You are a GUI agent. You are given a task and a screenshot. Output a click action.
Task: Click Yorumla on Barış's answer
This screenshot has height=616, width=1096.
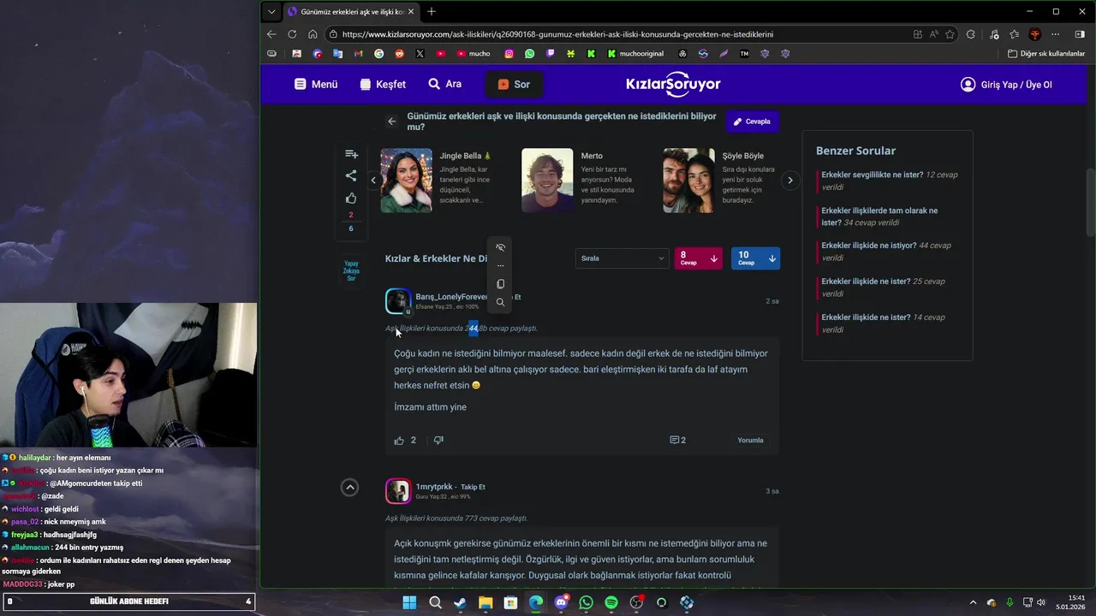click(750, 441)
